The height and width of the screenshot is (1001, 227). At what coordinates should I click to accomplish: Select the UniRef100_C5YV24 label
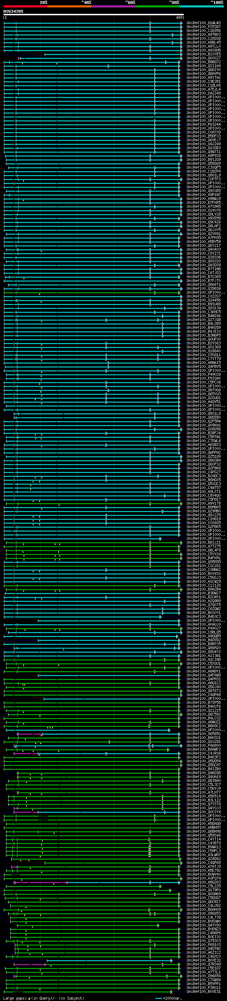(204, 554)
